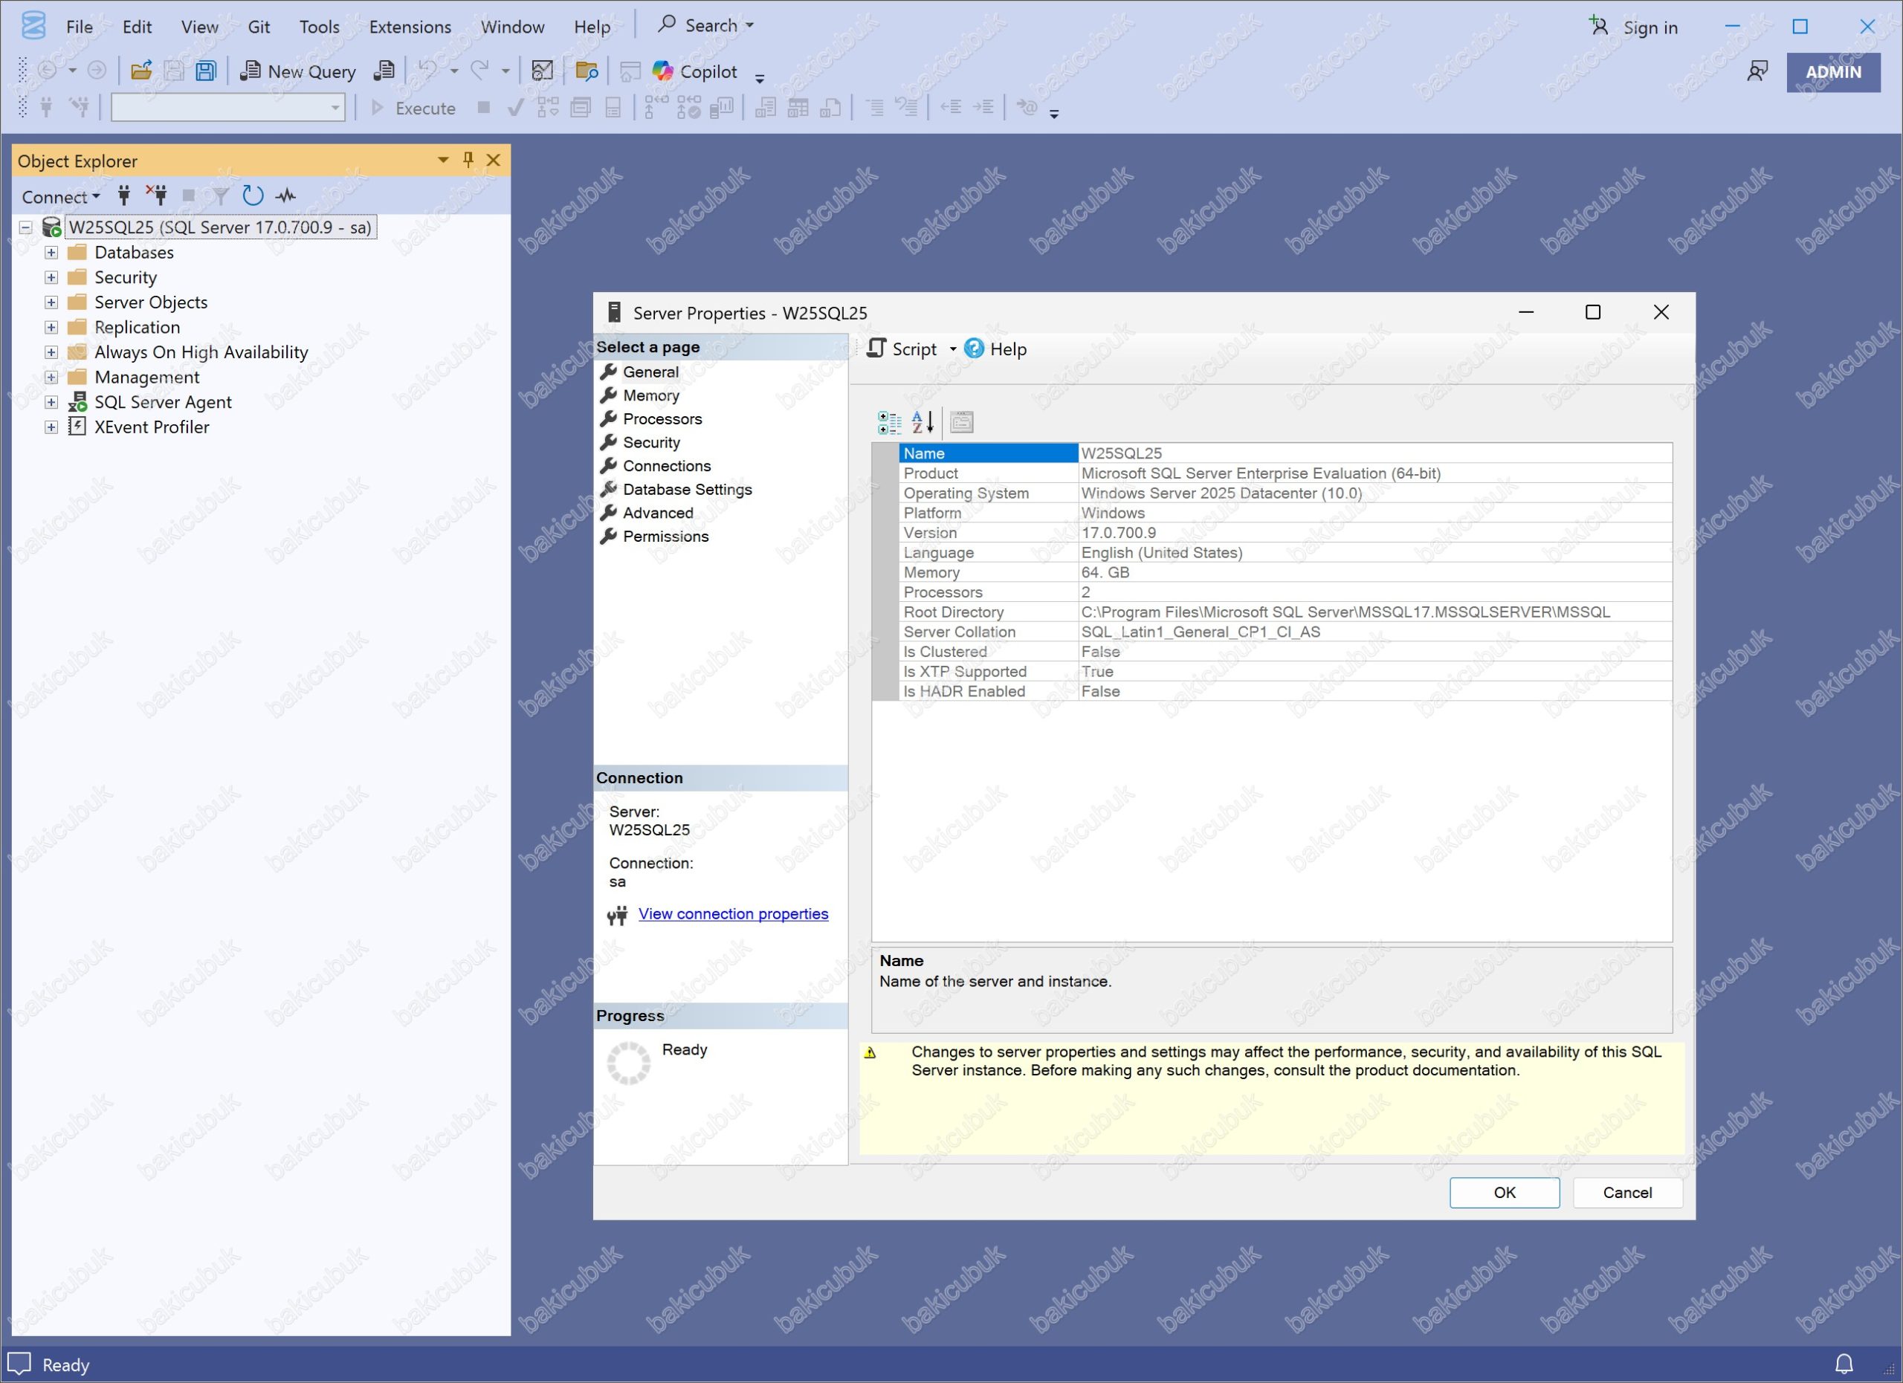Open the Connect dropdown in Object Explorer
This screenshot has width=1903, height=1383.
60,196
